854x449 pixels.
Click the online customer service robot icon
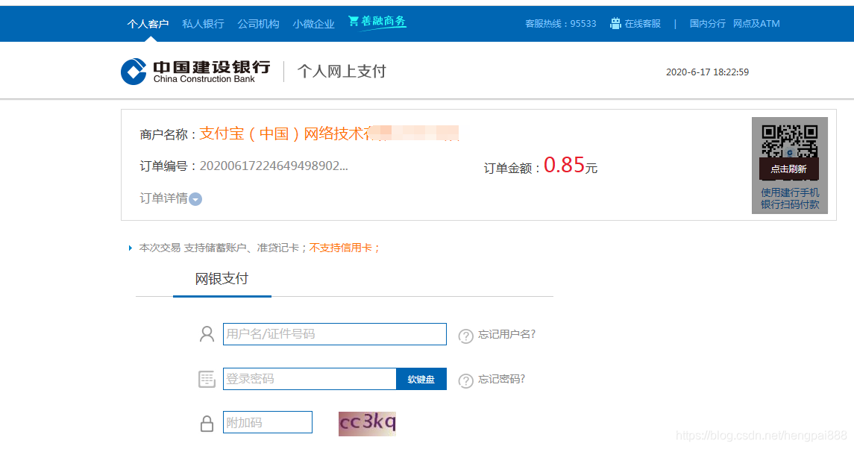click(615, 23)
